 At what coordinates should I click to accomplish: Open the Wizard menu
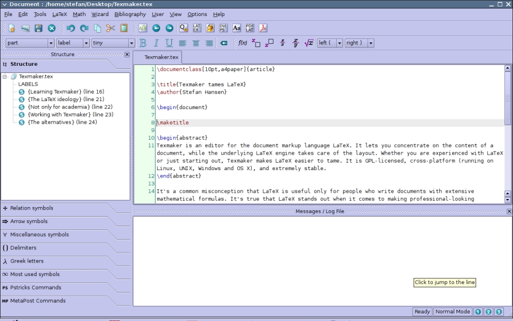[x=100, y=14]
